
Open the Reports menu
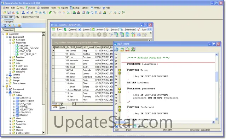tap(63, 8)
